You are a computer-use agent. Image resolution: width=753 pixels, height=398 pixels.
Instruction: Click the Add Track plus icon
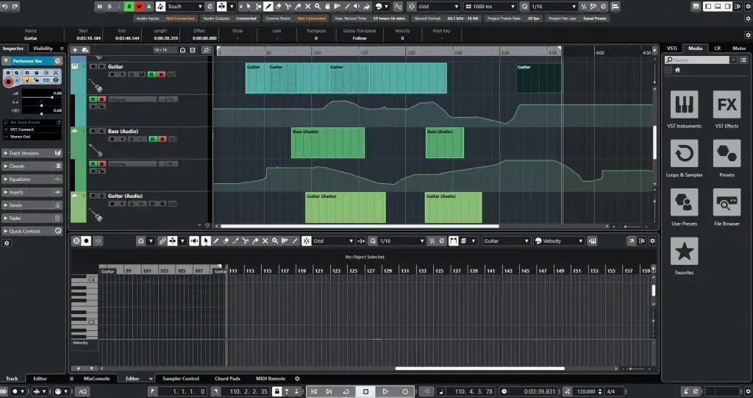(75, 49)
